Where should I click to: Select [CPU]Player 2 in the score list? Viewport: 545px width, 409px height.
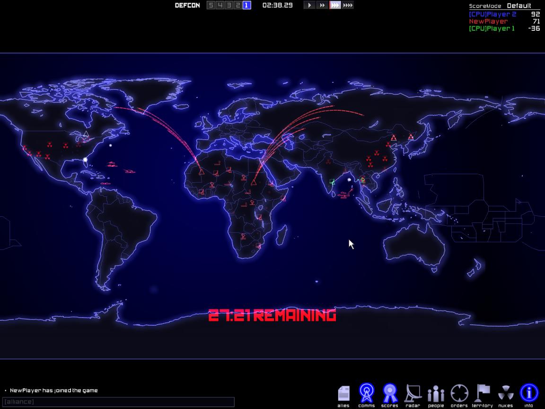coord(504,14)
